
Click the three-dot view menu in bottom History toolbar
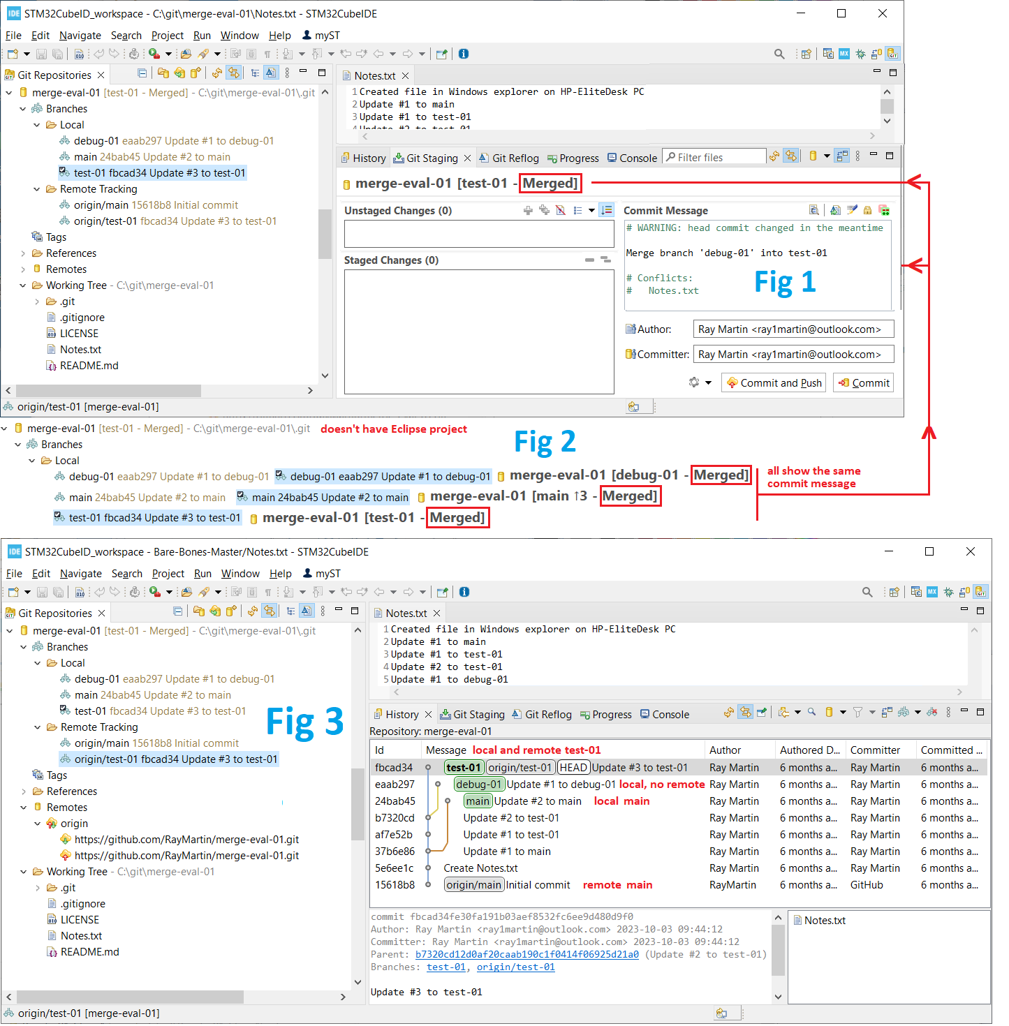[948, 713]
